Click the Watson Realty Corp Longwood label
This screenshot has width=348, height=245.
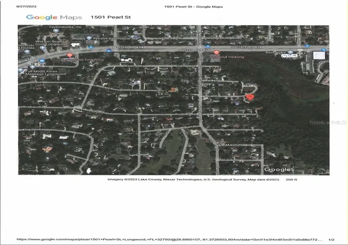click(x=51, y=42)
